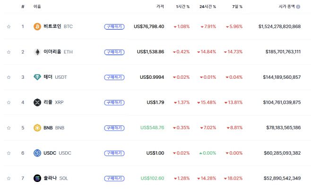Viewport: 311px width, 190px height.
Task: Sort by 이름 column header
Action: click(x=37, y=7)
